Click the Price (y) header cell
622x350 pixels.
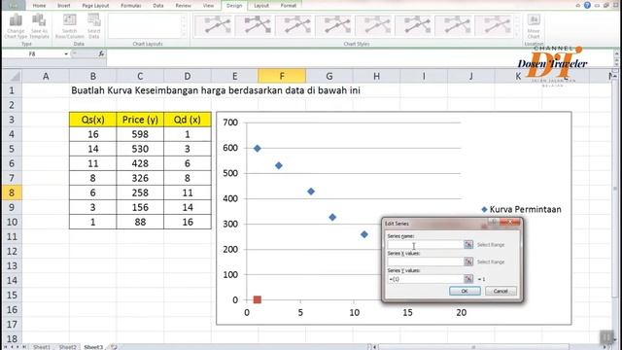(140, 120)
